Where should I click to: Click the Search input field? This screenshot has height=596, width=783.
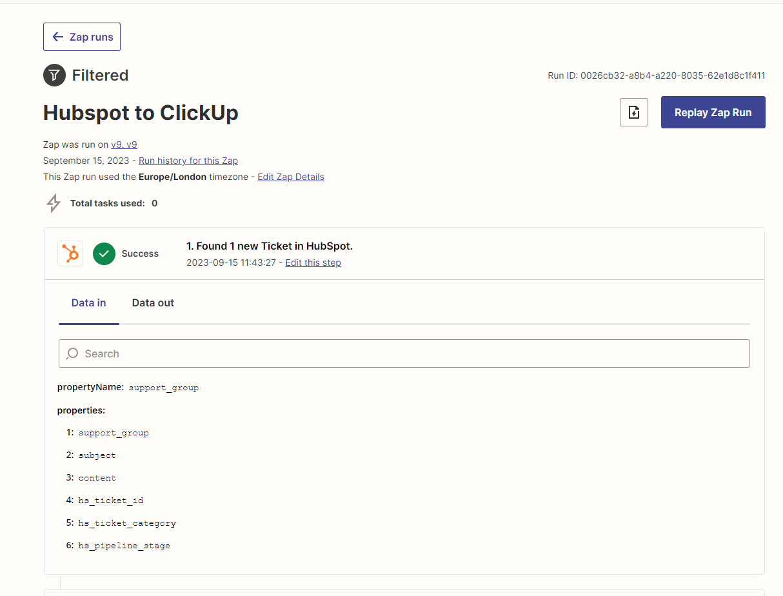404,353
